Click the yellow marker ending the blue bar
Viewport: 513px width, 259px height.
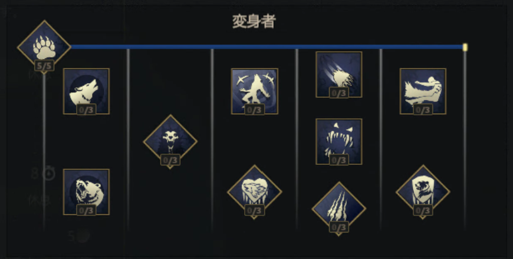465,47
